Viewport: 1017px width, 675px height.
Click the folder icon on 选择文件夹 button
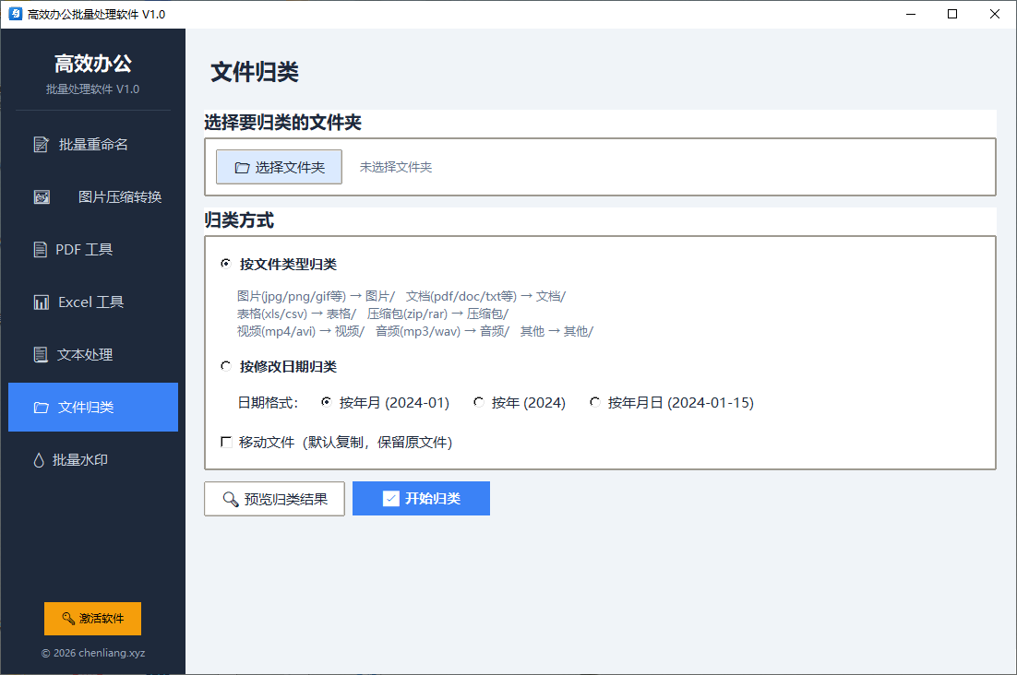(242, 168)
